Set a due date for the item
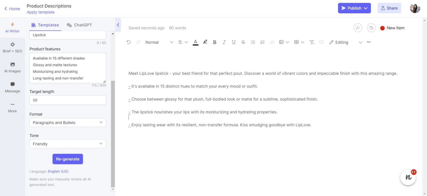This screenshot has width=427, height=196. pos(371,28)
